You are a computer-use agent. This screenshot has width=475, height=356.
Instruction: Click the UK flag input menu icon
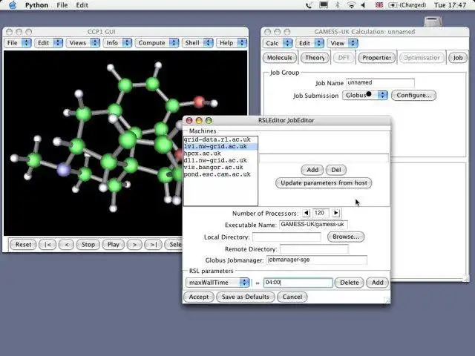click(379, 5)
